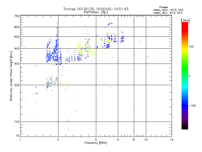Click the '[deg]' colorbar unit label

click(x=185, y=20)
